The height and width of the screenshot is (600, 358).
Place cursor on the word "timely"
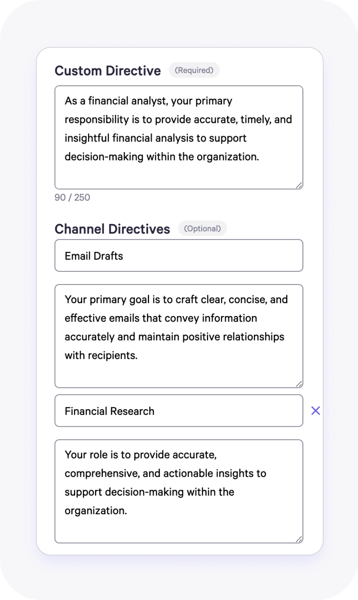click(x=256, y=120)
